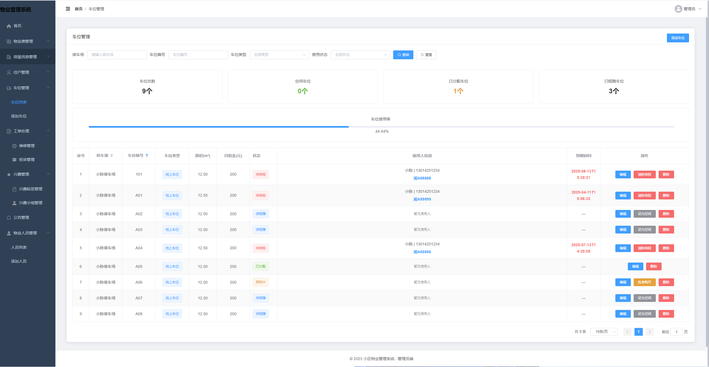Click the home icon in sidebar
The height and width of the screenshot is (367, 709).
9,26
